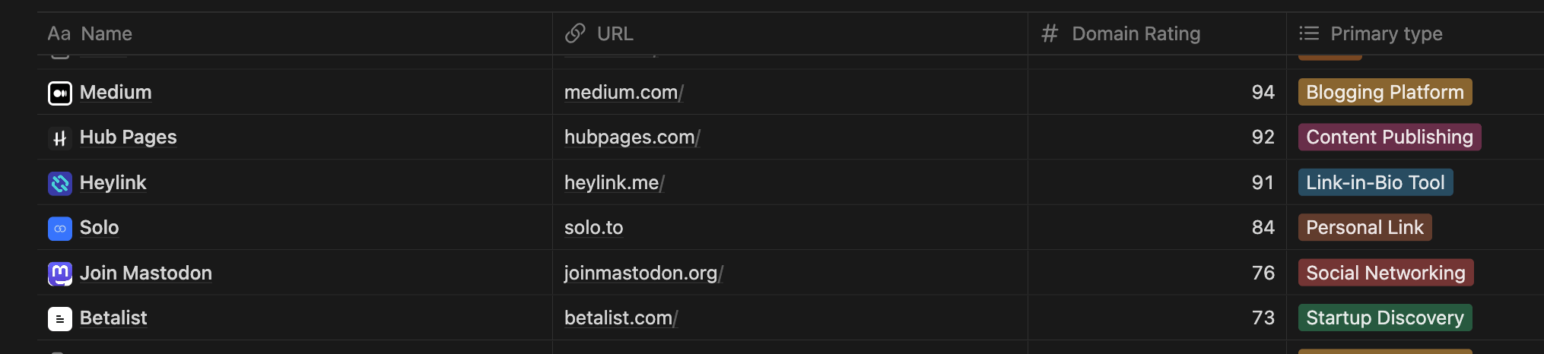The width and height of the screenshot is (1544, 354).
Task: Click the Medium page icon
Action: pyautogui.click(x=59, y=93)
